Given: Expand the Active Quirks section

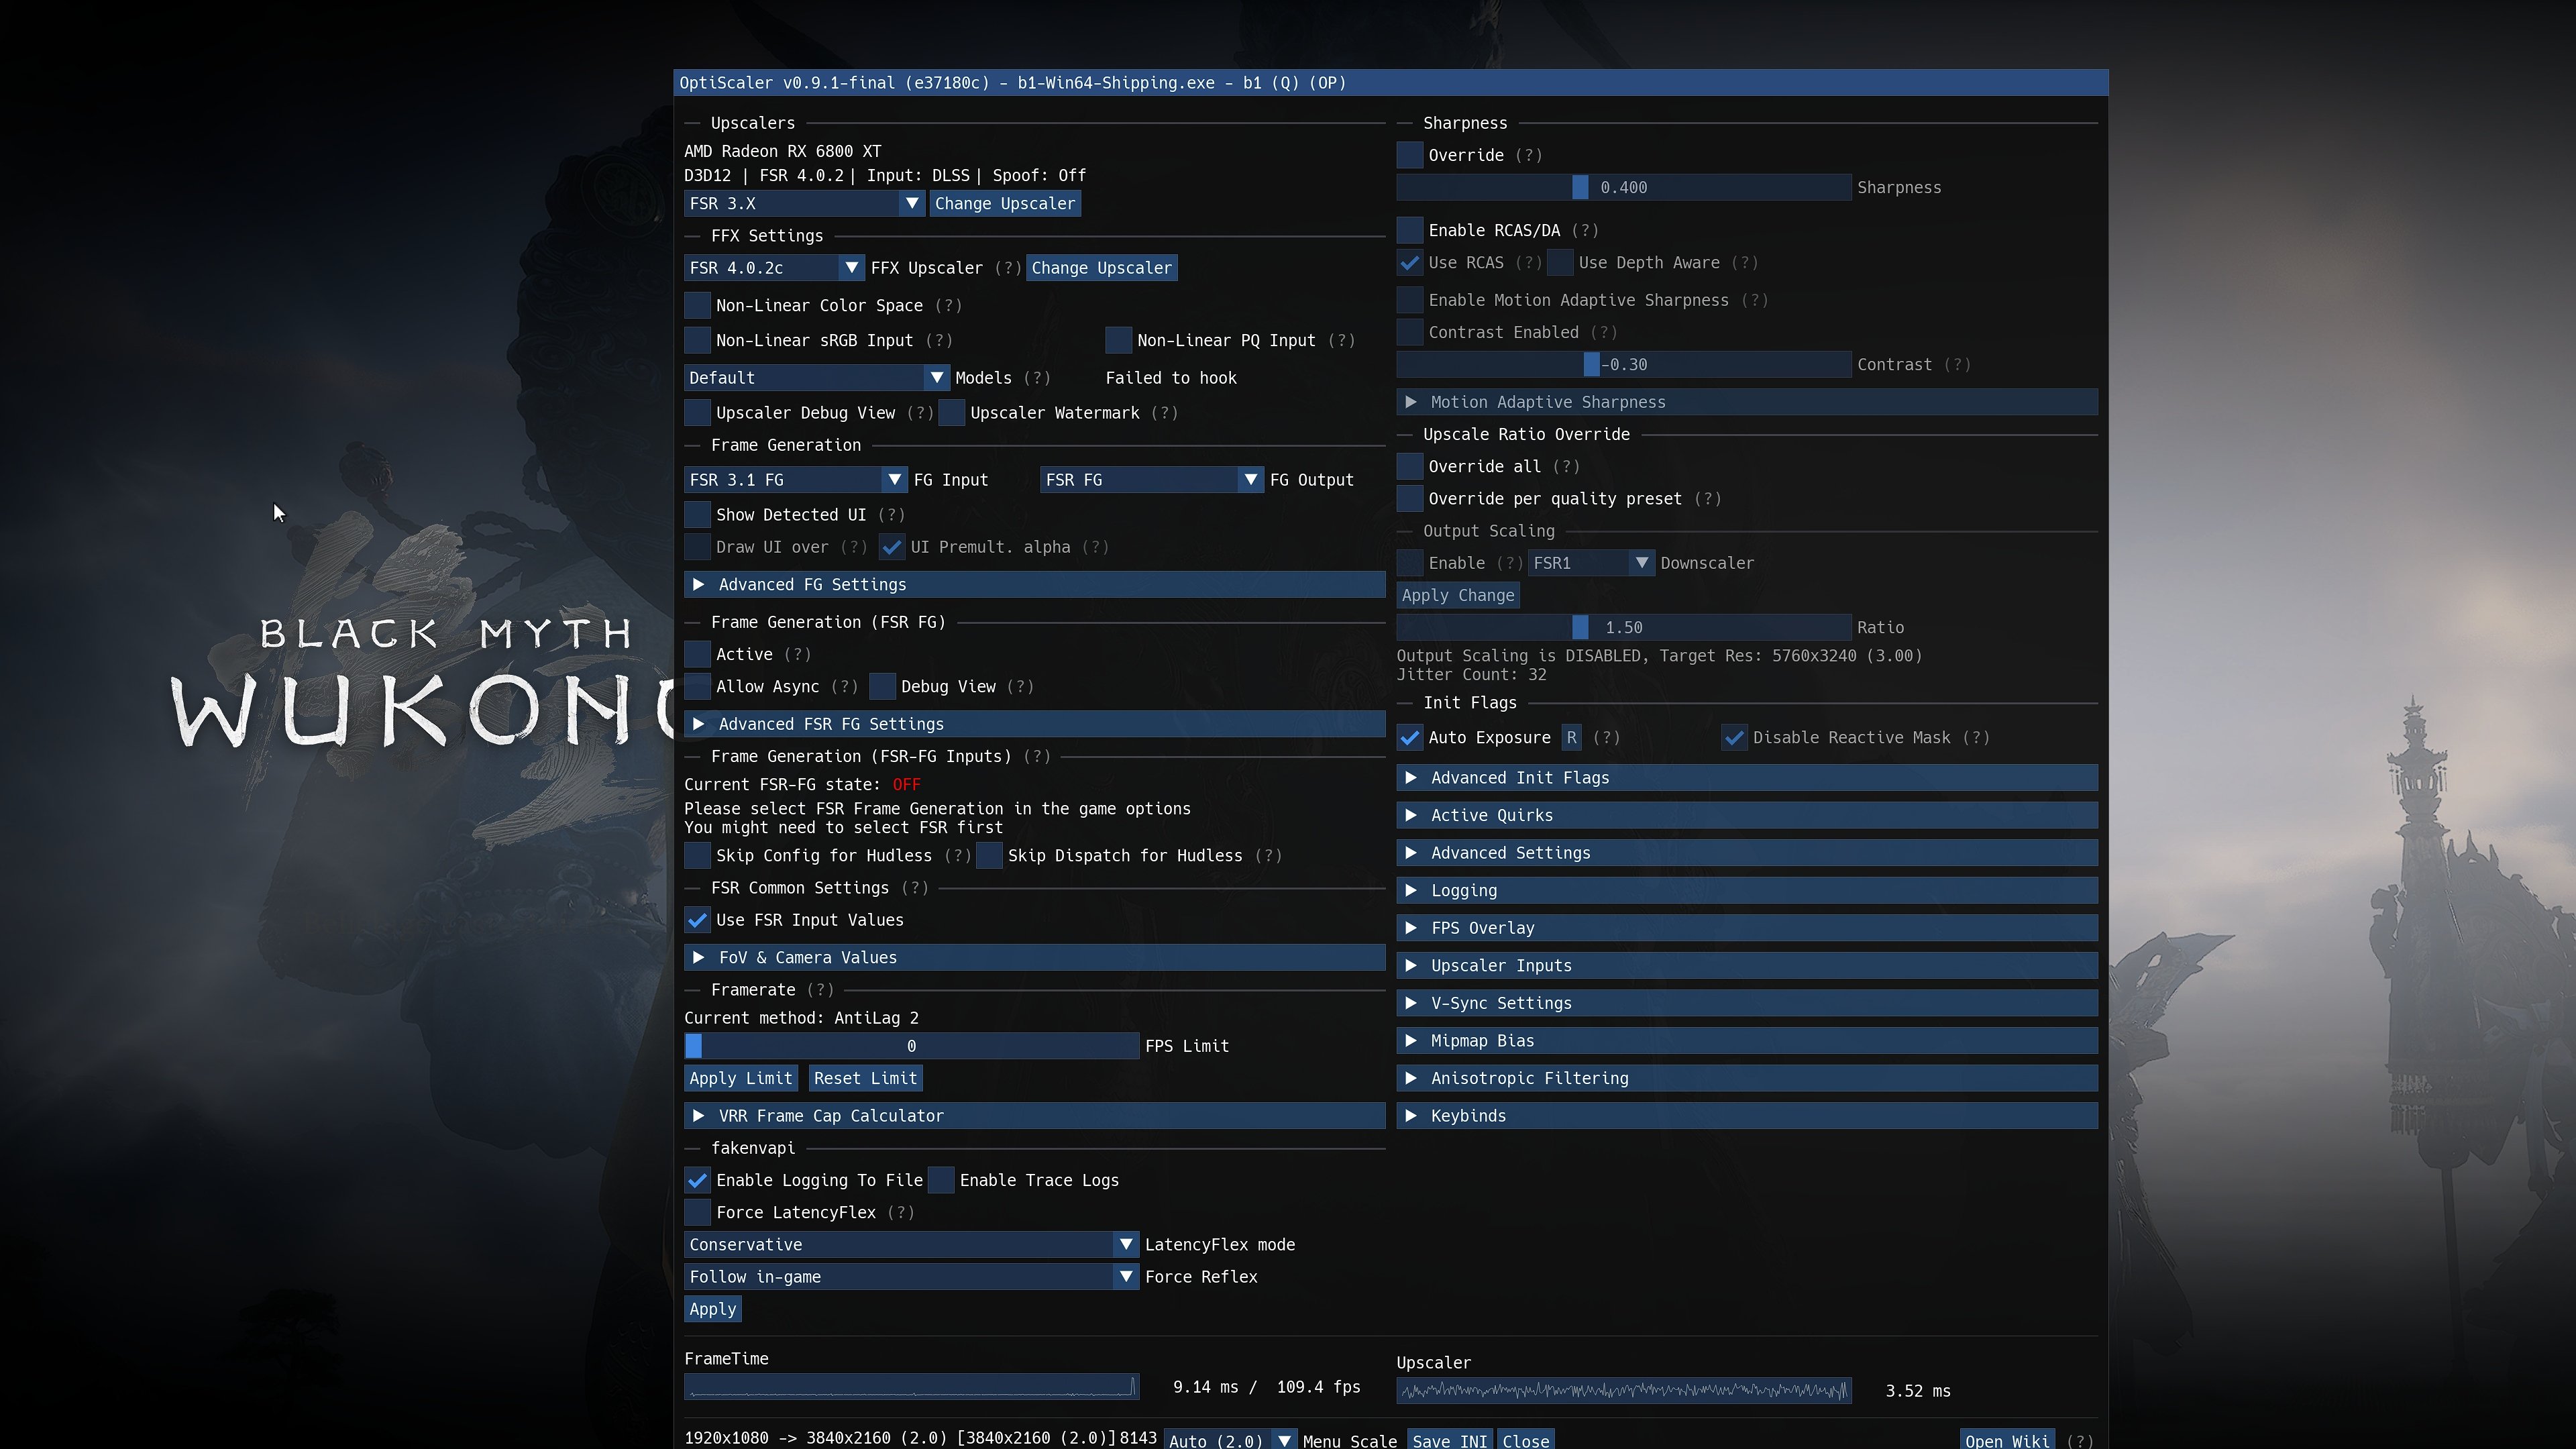Looking at the screenshot, I should (1747, 816).
